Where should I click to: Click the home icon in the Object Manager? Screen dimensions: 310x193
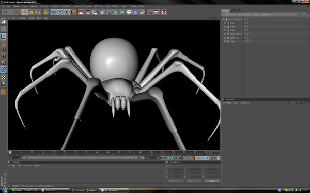click(301, 15)
